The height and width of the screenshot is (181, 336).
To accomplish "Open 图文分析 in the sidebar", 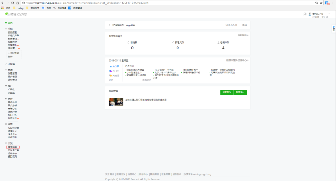I will [x=13, y=106].
